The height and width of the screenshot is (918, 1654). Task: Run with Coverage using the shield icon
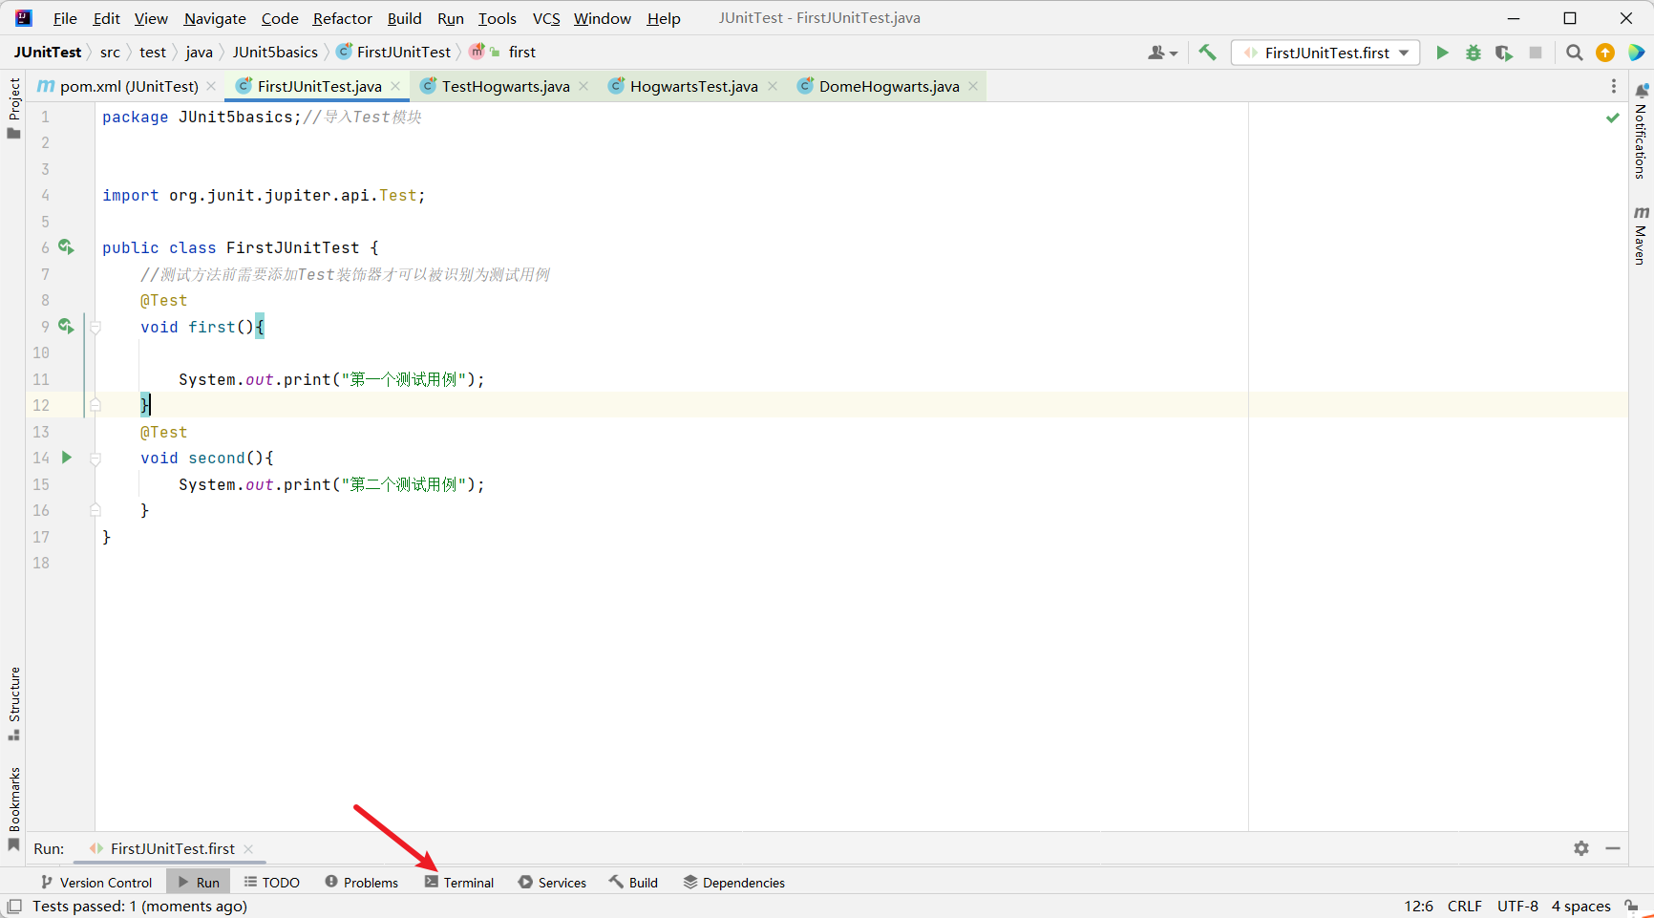(x=1504, y=53)
